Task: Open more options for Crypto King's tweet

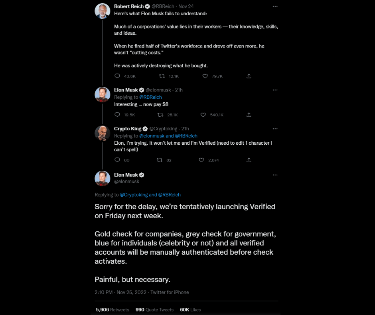Action: [275, 129]
